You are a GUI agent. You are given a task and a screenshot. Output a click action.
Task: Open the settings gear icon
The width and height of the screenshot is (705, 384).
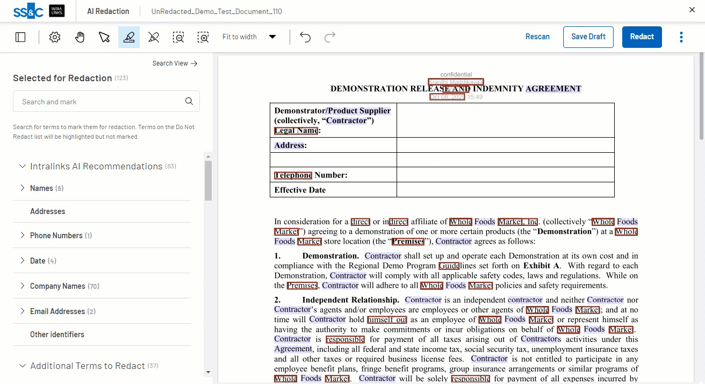coord(55,37)
